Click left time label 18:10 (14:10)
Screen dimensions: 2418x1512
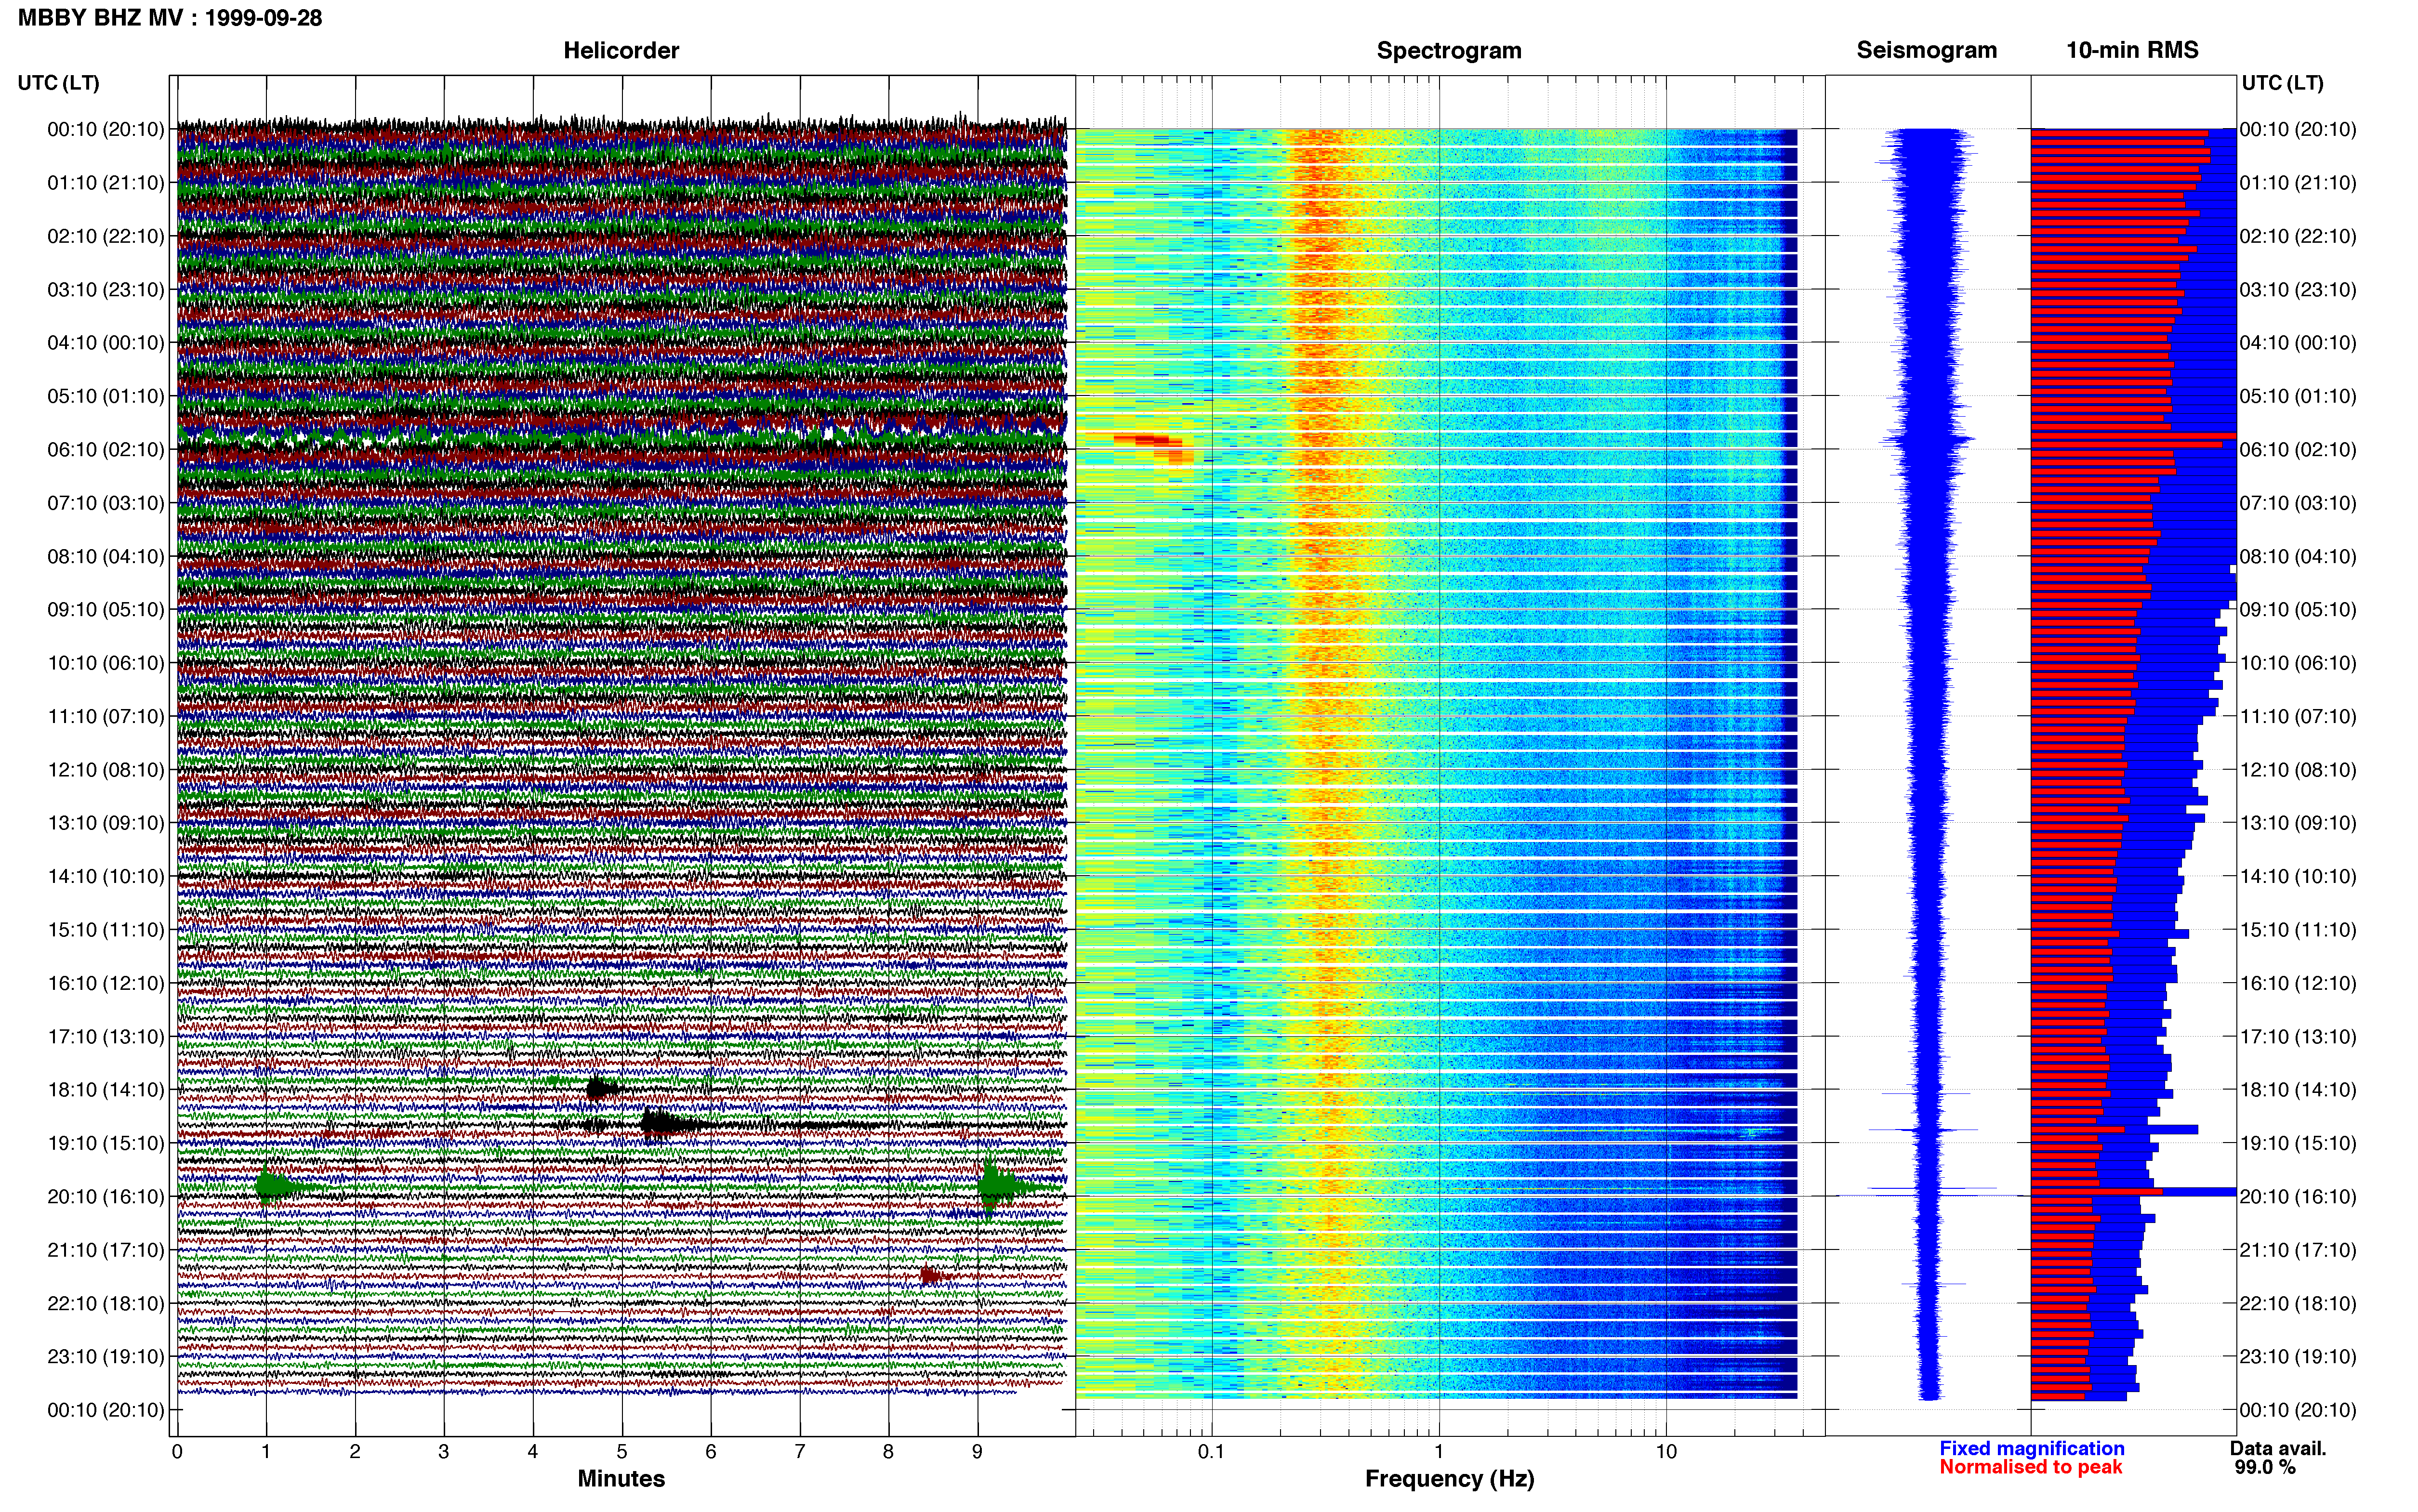pos(106,1089)
